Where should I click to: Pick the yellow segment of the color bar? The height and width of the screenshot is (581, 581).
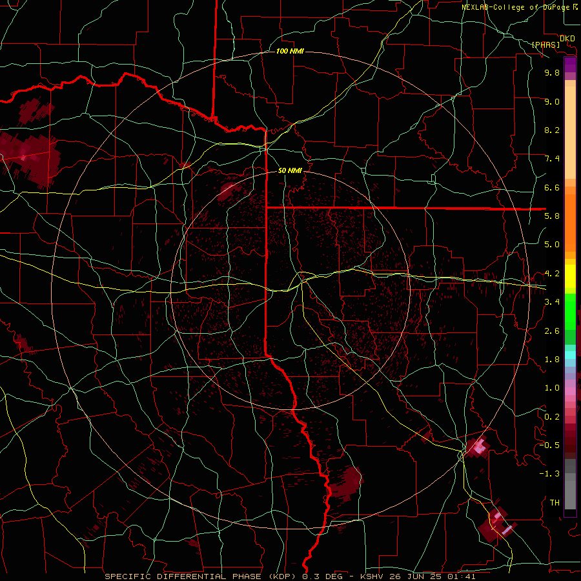570,276
